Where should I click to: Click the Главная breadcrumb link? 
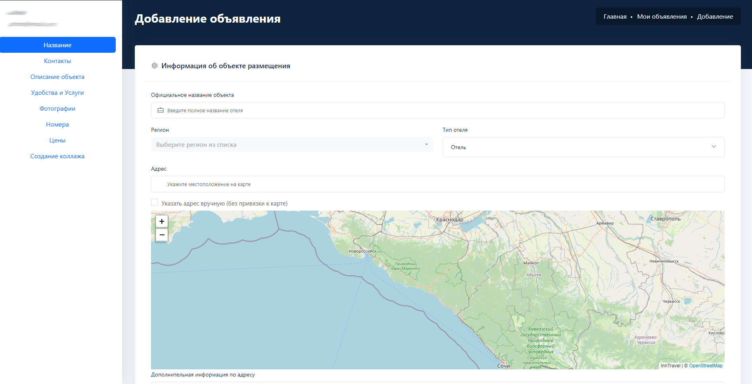tap(615, 17)
